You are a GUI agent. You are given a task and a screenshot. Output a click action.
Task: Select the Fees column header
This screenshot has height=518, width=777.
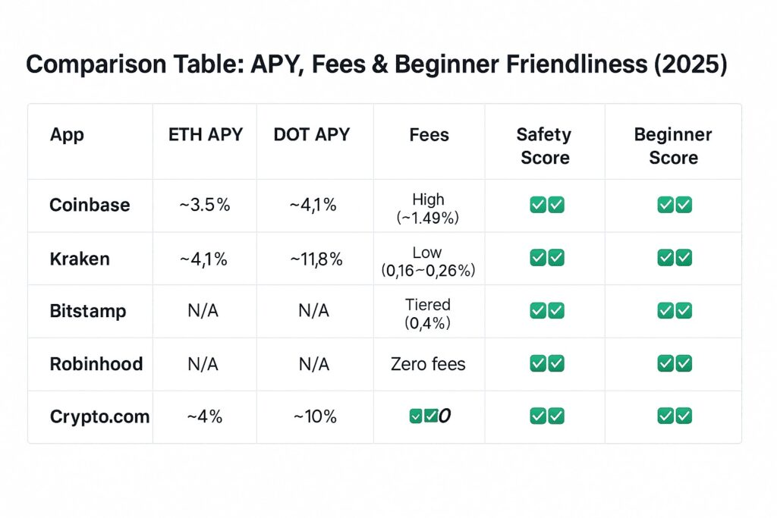tap(429, 135)
